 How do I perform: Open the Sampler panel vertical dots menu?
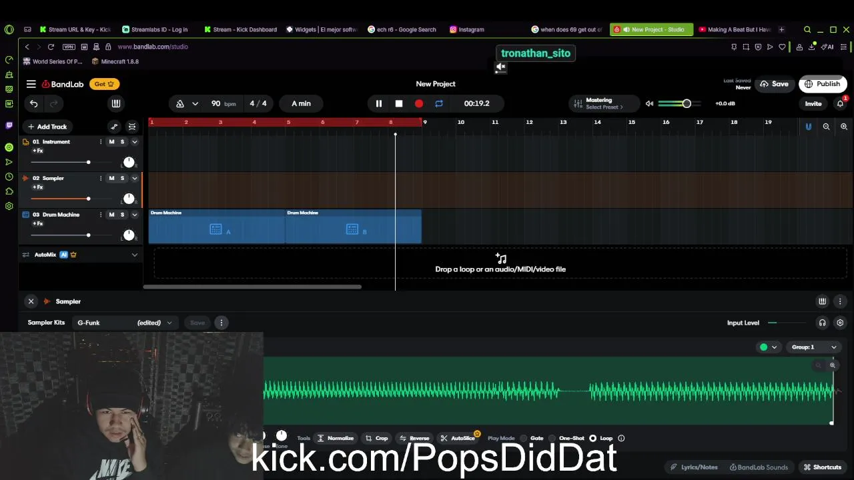point(840,301)
